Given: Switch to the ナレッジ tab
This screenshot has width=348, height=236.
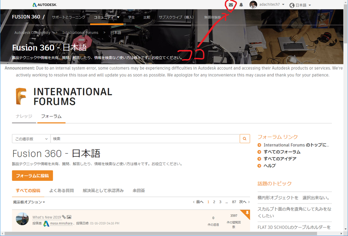Looking at the screenshot, I should click(24, 116).
